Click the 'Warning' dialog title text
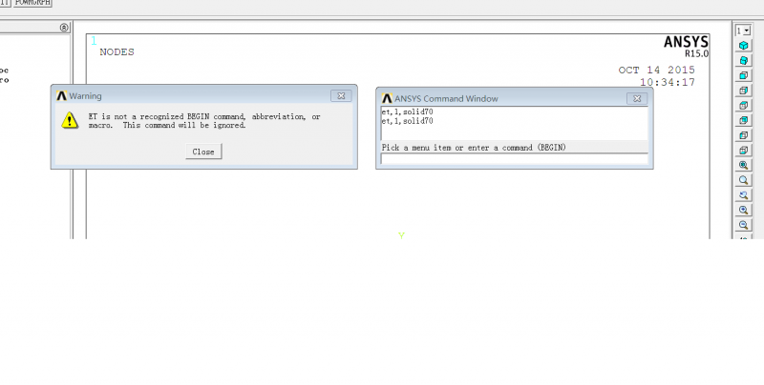The height and width of the screenshot is (385, 764). click(85, 95)
